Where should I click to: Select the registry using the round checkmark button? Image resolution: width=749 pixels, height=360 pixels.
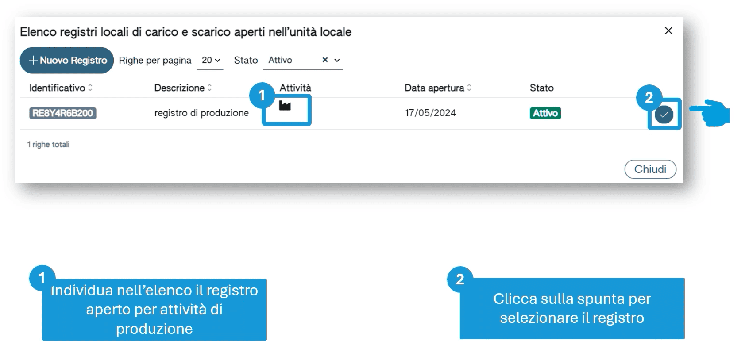664,115
